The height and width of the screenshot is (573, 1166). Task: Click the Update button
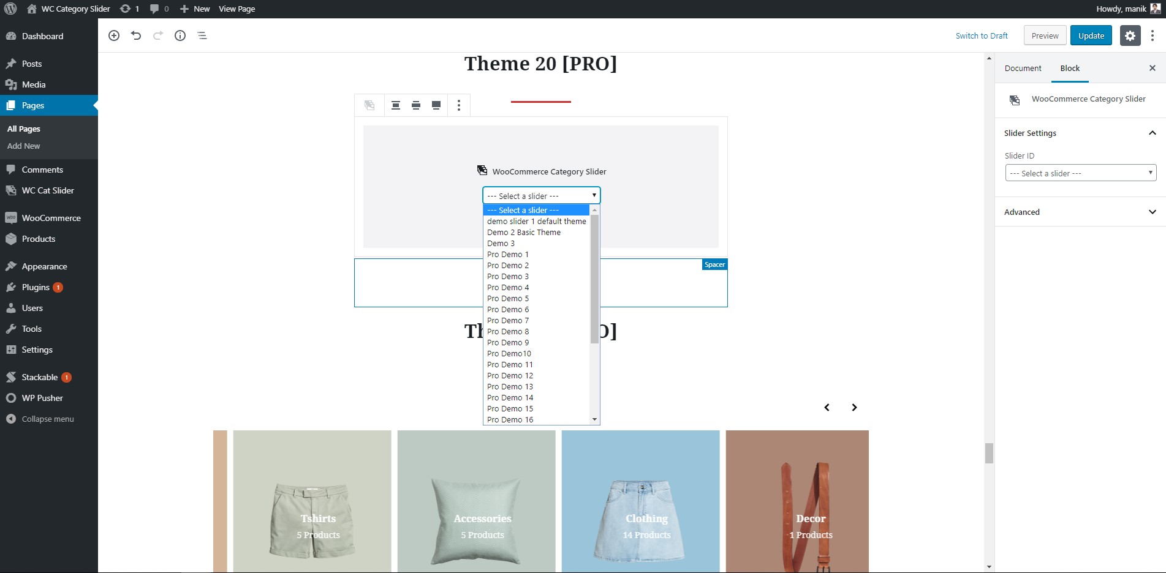(1091, 36)
